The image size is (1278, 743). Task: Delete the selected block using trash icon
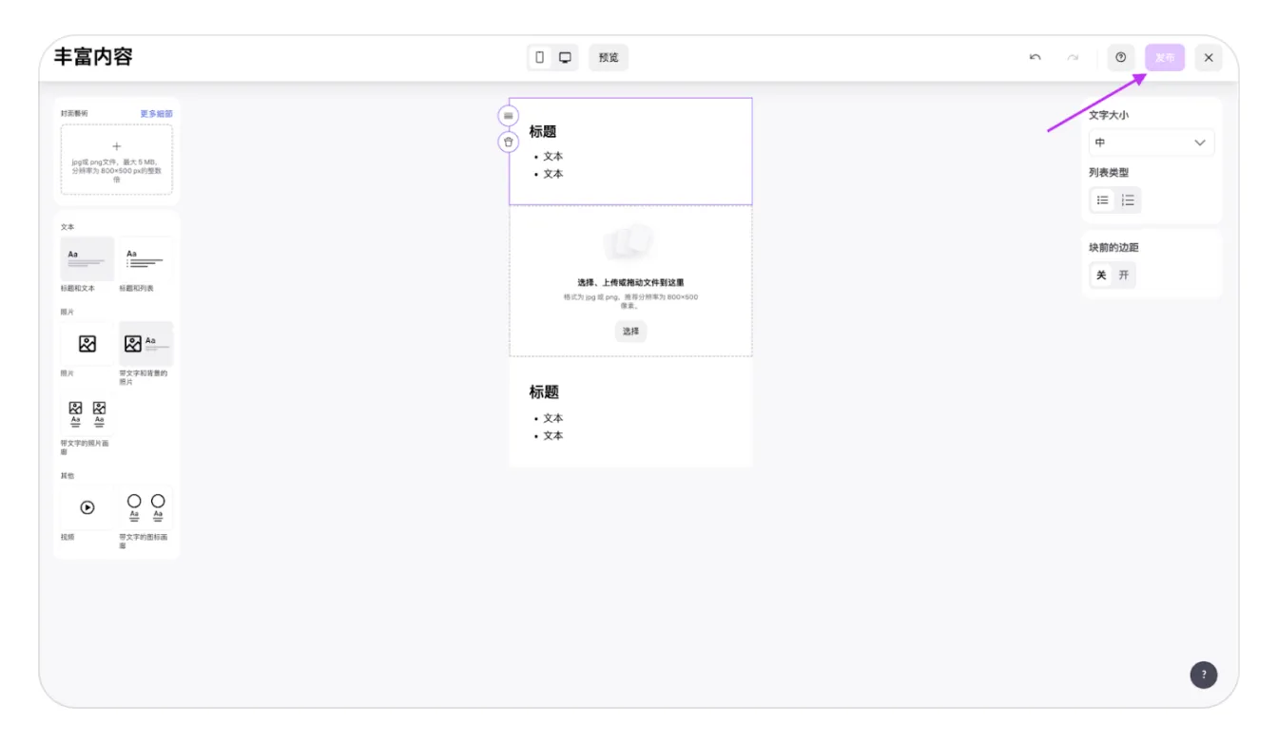click(509, 143)
